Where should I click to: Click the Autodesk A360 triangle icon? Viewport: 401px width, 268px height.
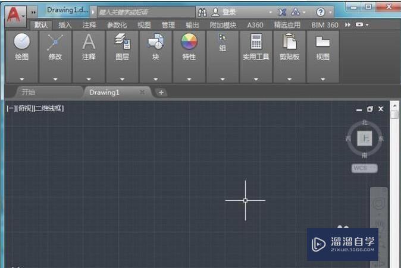[x=295, y=12]
